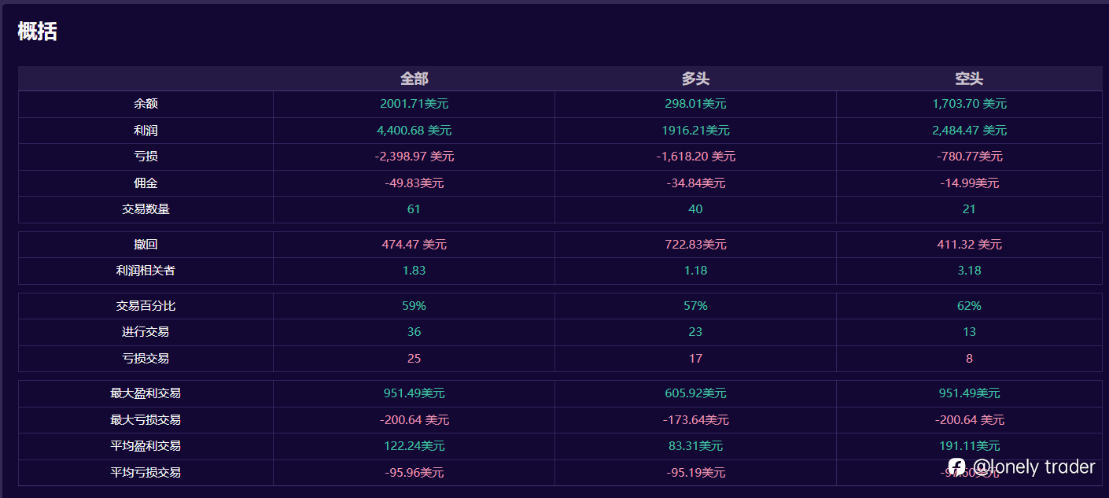Click the 撤回 row label
This screenshot has height=498, width=1109.
pos(146,245)
